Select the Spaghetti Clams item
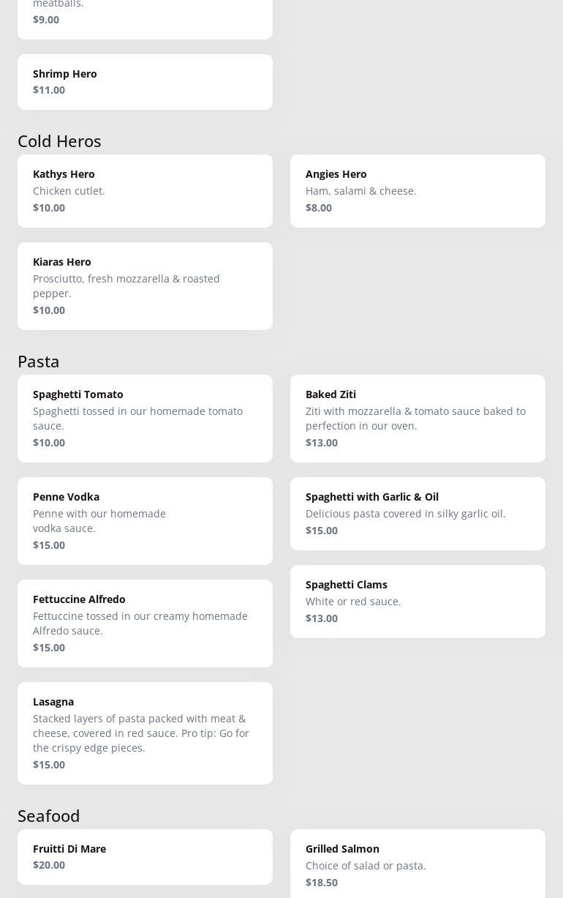Screen dimensions: 563x898 click(x=417, y=602)
